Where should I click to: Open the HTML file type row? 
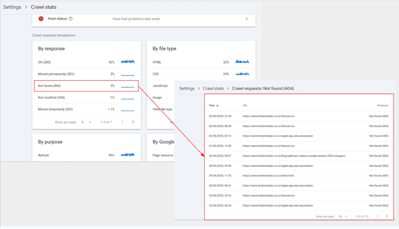tap(201, 62)
